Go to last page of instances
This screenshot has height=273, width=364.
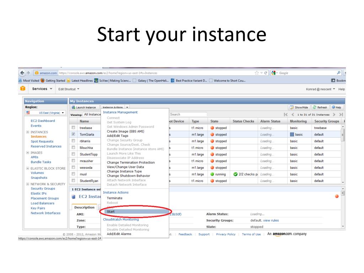tap(341, 114)
